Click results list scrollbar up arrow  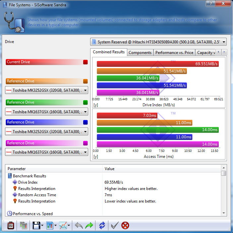pos(223,168)
